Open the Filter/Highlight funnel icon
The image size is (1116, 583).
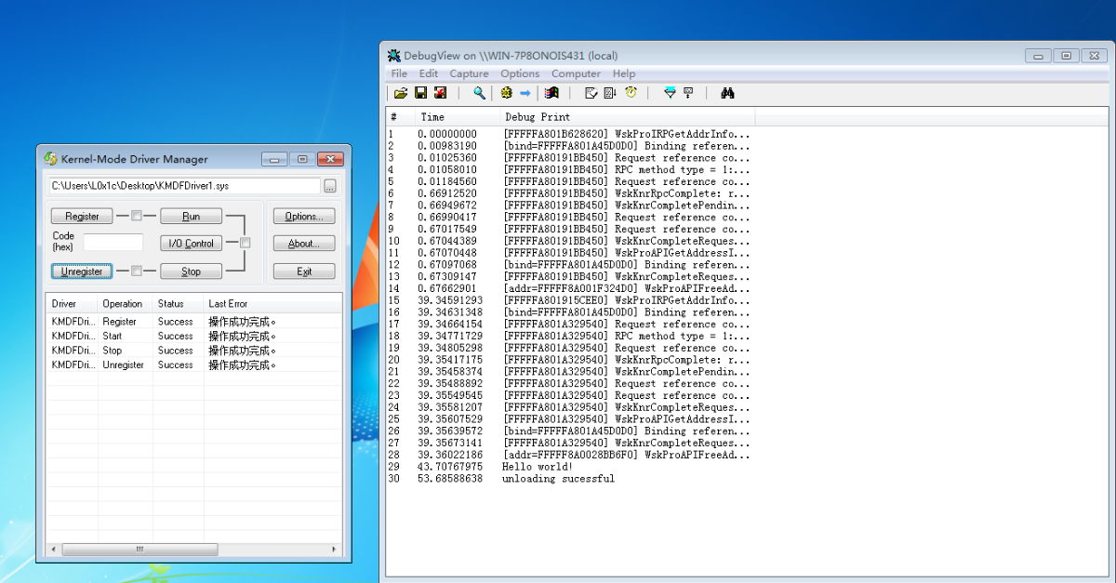coord(669,93)
